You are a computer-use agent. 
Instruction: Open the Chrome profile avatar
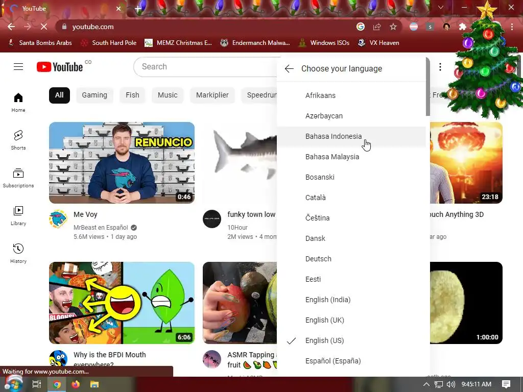(446, 27)
